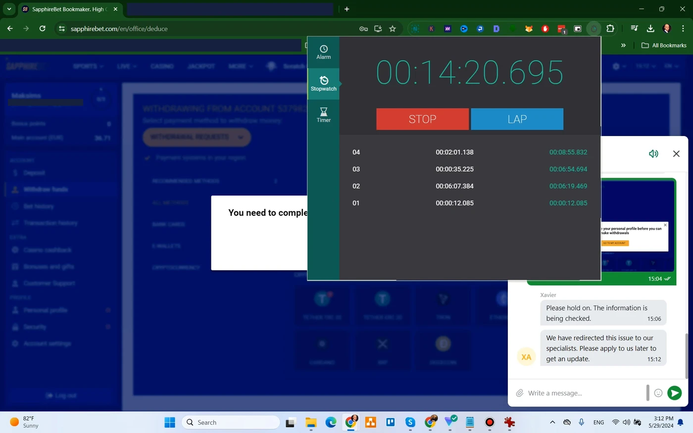Reload the SapphireBet page
This screenshot has height=433, width=693.
point(43,29)
